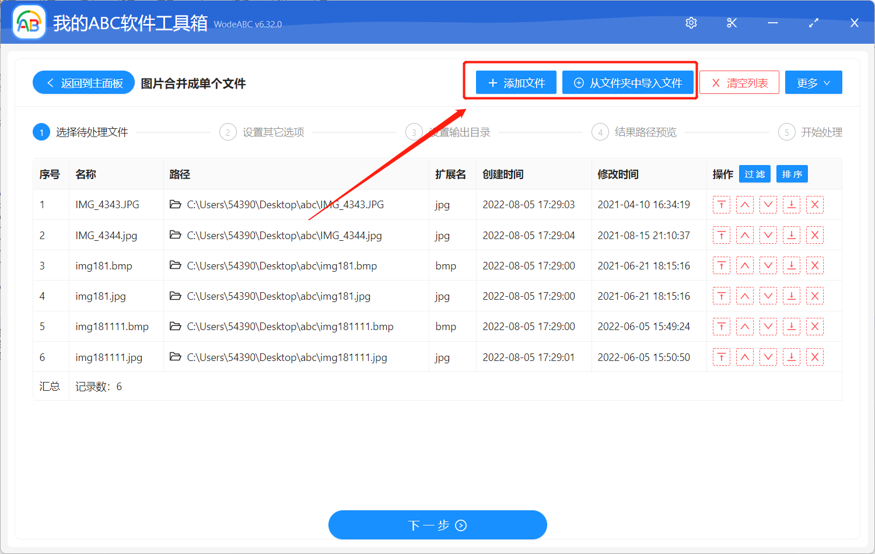
Task: Remove img181111.bmp from the list
Action: point(815,326)
